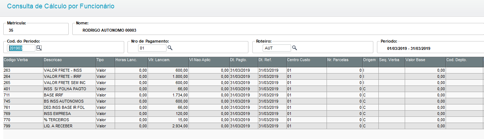Click magnifier icon next to Nro de Pagamento
Screen dimensions: 484x139
(170, 48)
